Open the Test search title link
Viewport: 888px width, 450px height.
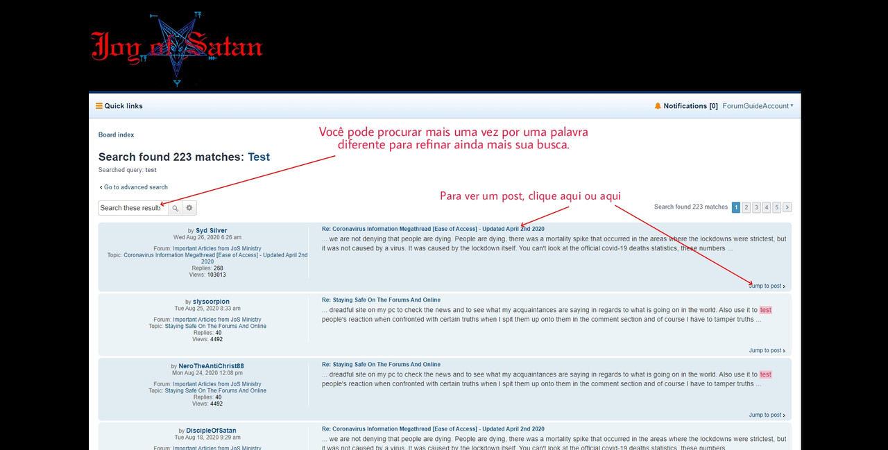pyautogui.click(x=259, y=157)
